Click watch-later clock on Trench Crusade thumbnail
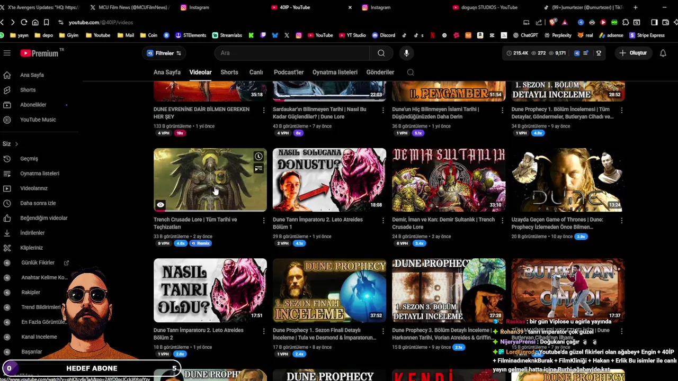 [x=258, y=157]
